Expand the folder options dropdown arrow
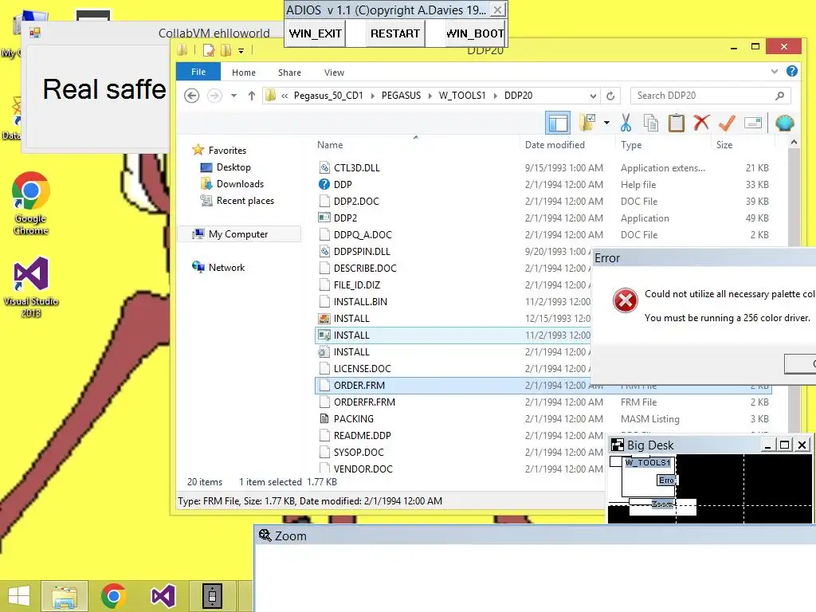The height and width of the screenshot is (612, 816). click(x=606, y=123)
